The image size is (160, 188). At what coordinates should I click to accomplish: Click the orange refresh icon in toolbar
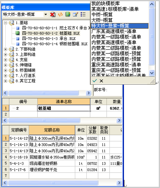pyautogui.click(x=60, y=15)
